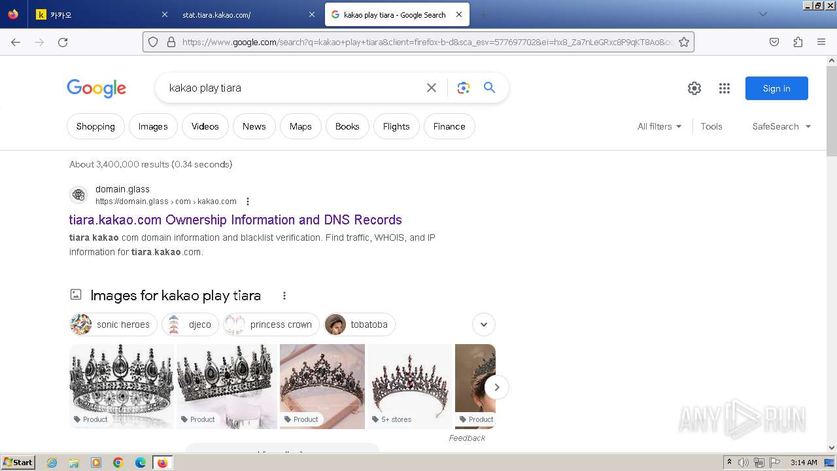The image size is (837, 471).
Task: Submit search with magnifier icon
Action: 489,88
